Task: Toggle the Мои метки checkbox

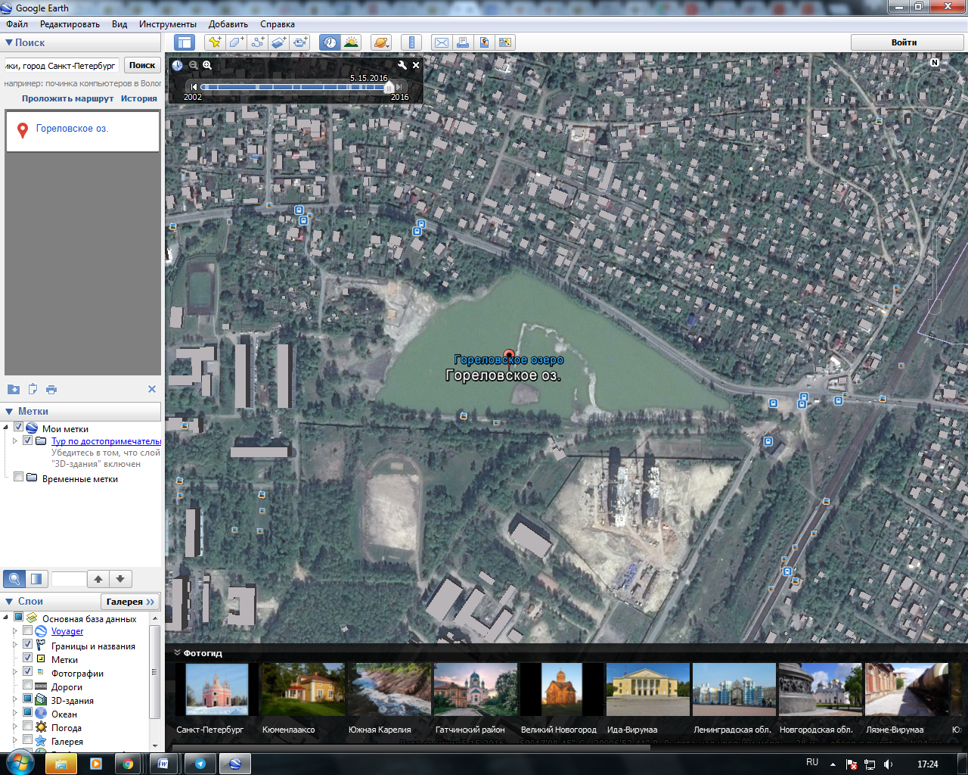Action: pyautogui.click(x=19, y=428)
